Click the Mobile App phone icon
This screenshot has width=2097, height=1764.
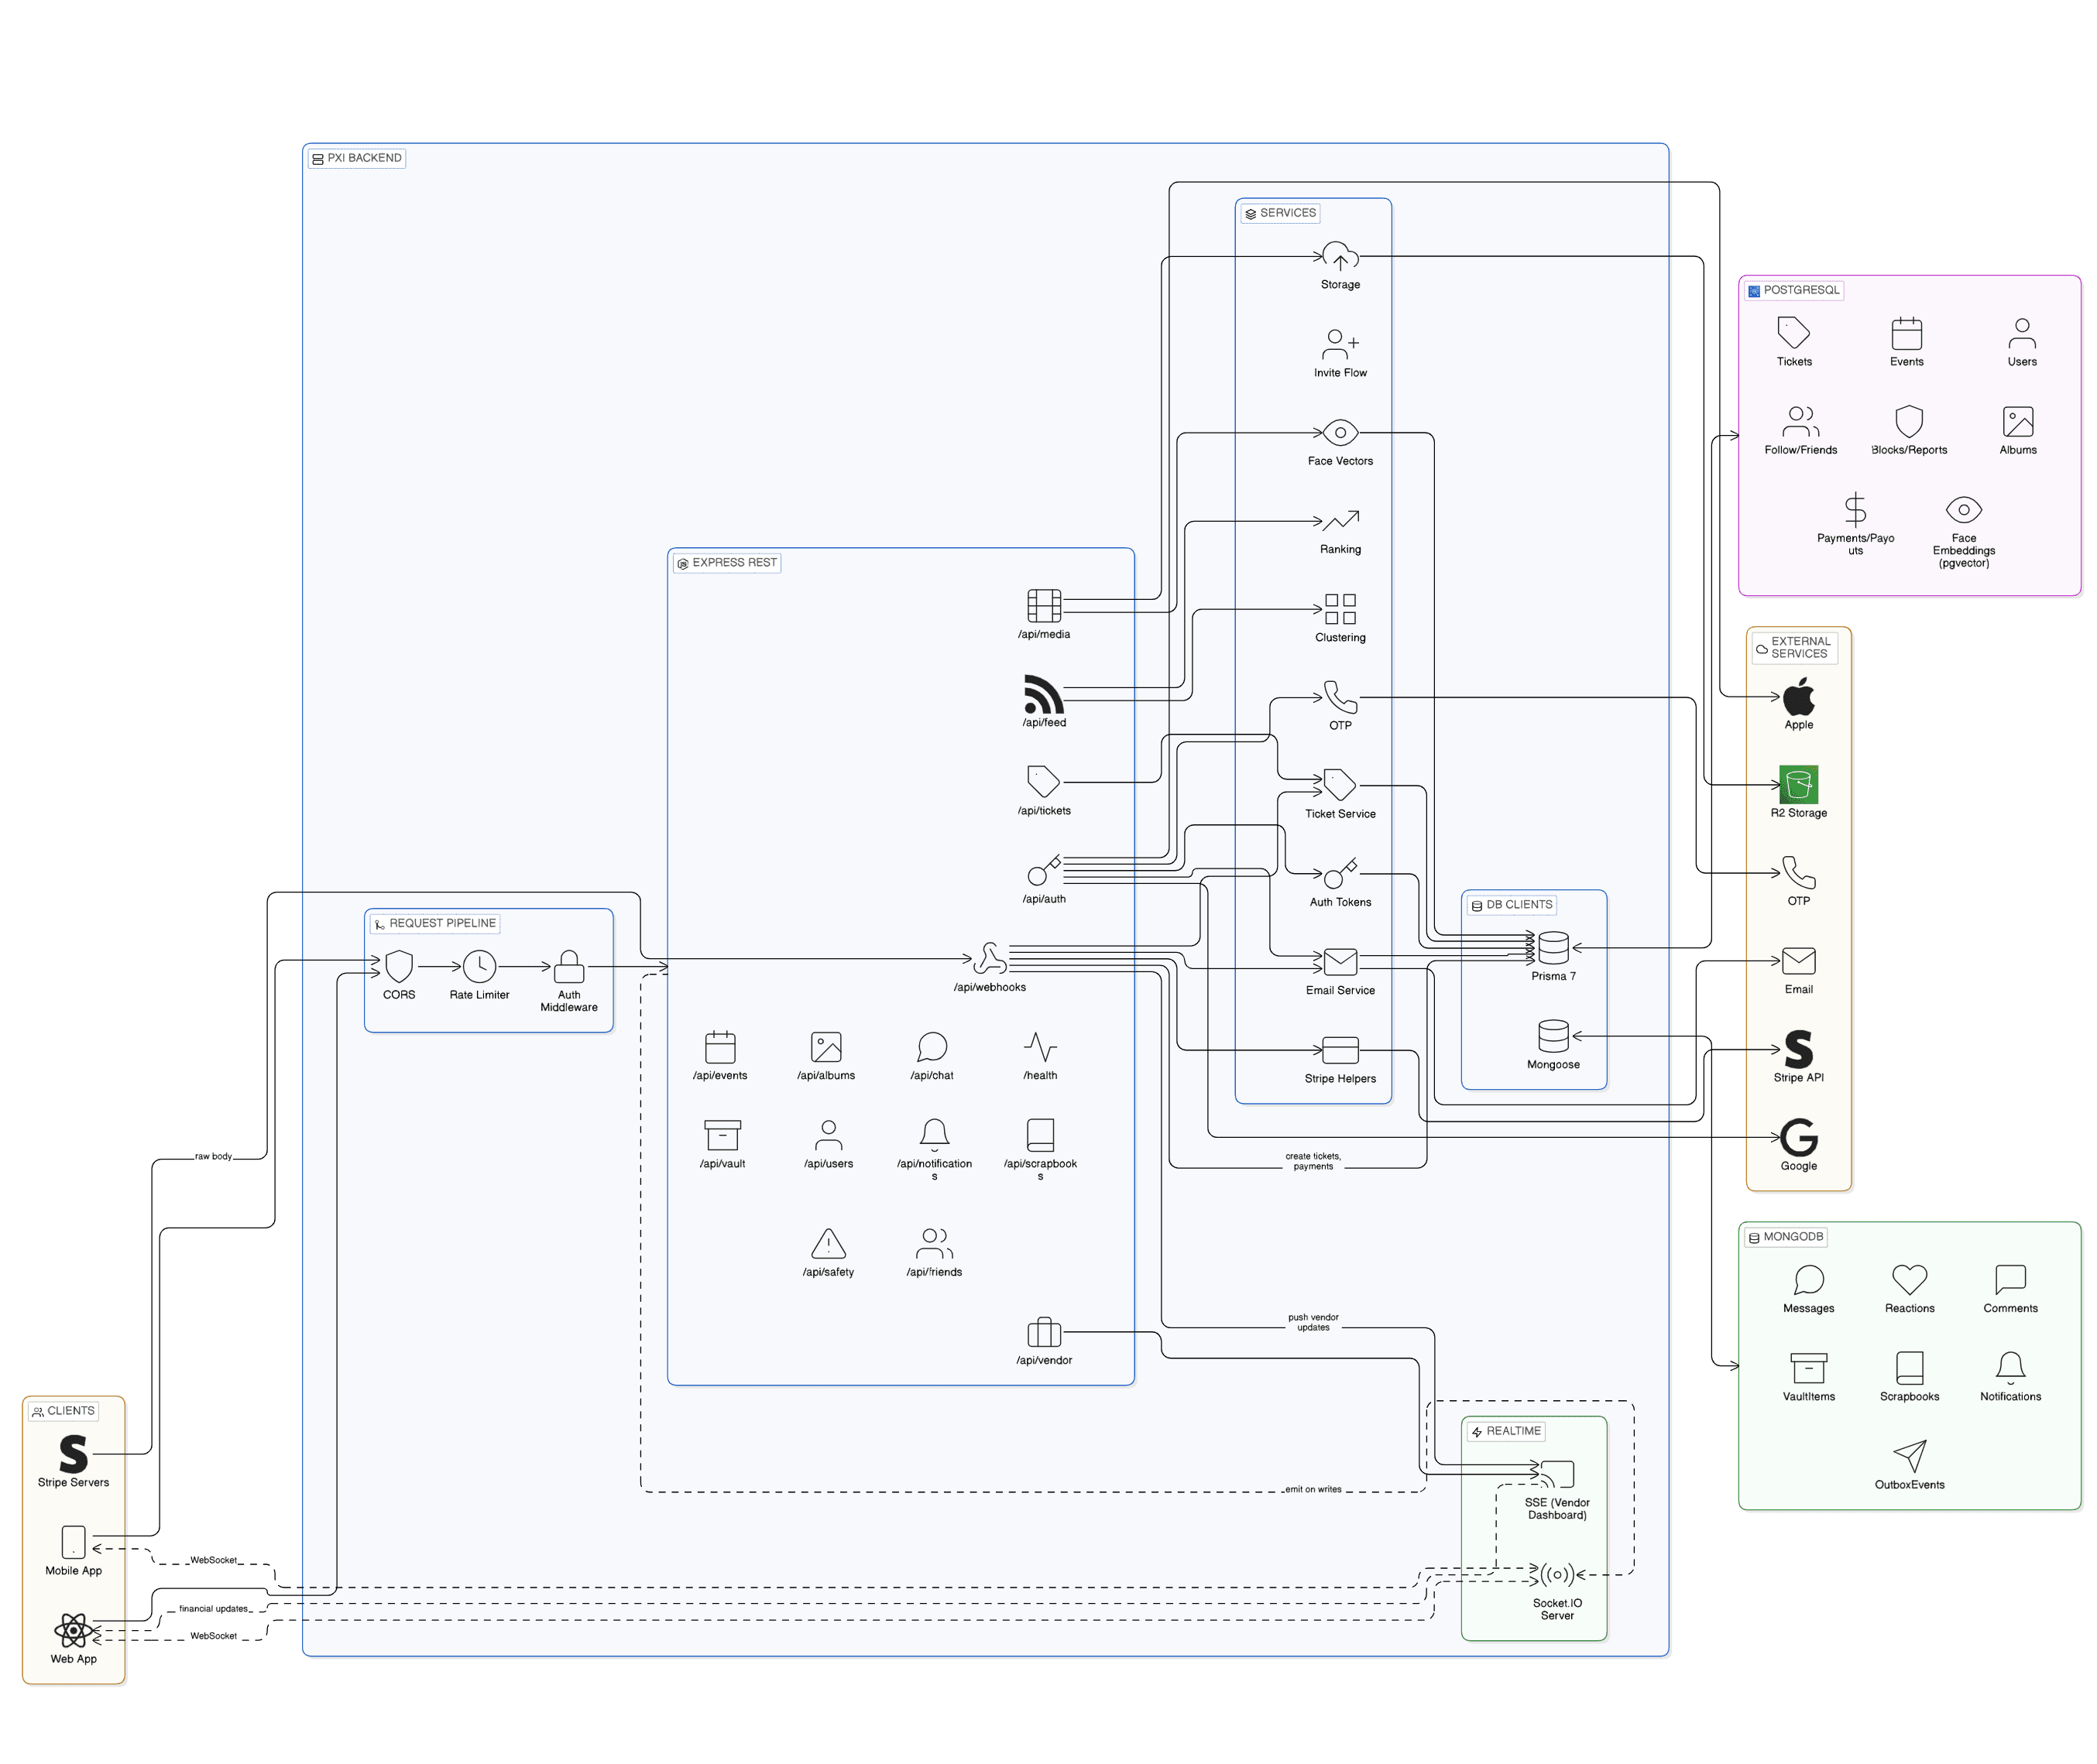73,1542
